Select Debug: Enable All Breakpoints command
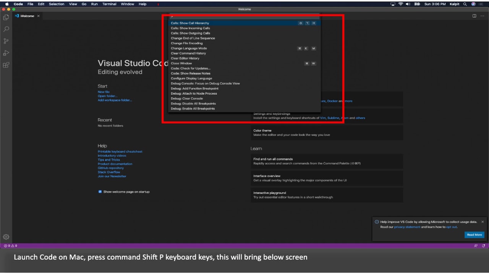 click(x=244, y=108)
